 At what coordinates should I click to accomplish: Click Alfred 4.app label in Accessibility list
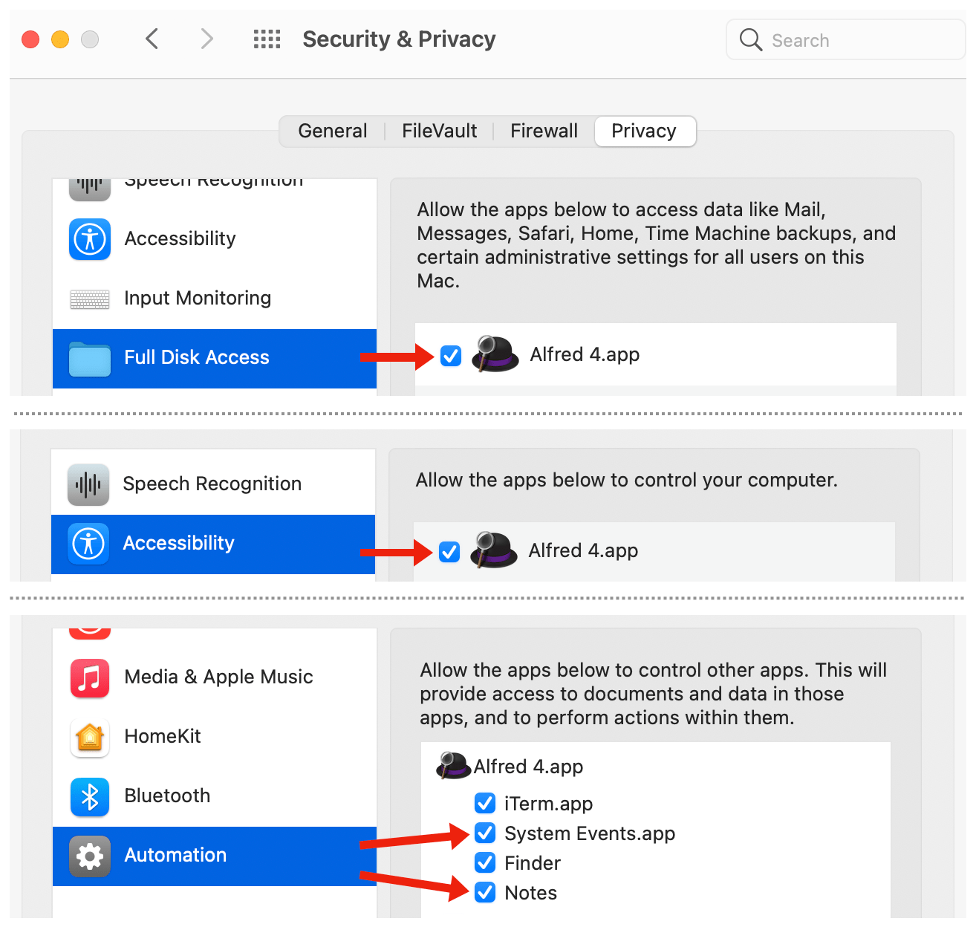coord(583,551)
